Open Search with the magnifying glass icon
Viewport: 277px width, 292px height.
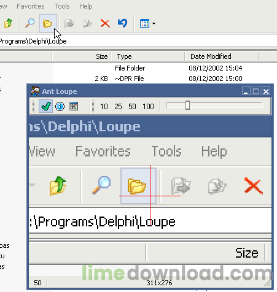tap(29, 23)
